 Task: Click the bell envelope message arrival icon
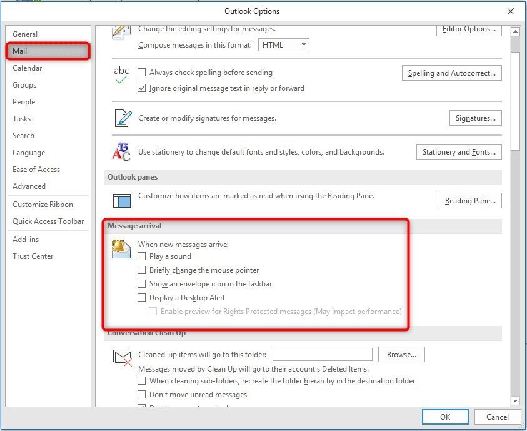tap(121, 249)
